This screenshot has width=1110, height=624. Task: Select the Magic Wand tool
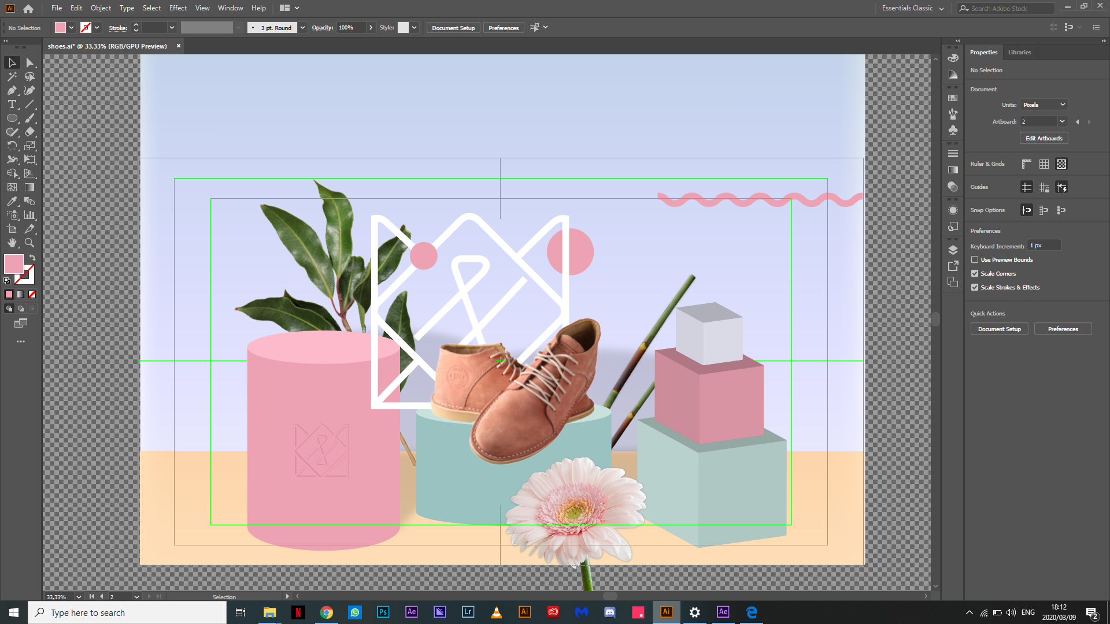tap(12, 76)
